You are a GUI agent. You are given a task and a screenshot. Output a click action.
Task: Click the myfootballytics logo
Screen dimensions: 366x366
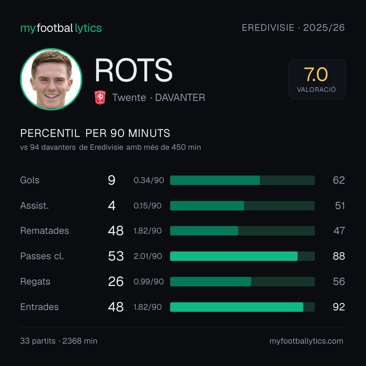pyautogui.click(x=61, y=28)
